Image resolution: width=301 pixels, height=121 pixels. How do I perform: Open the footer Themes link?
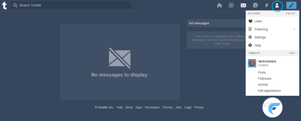click(x=168, y=107)
